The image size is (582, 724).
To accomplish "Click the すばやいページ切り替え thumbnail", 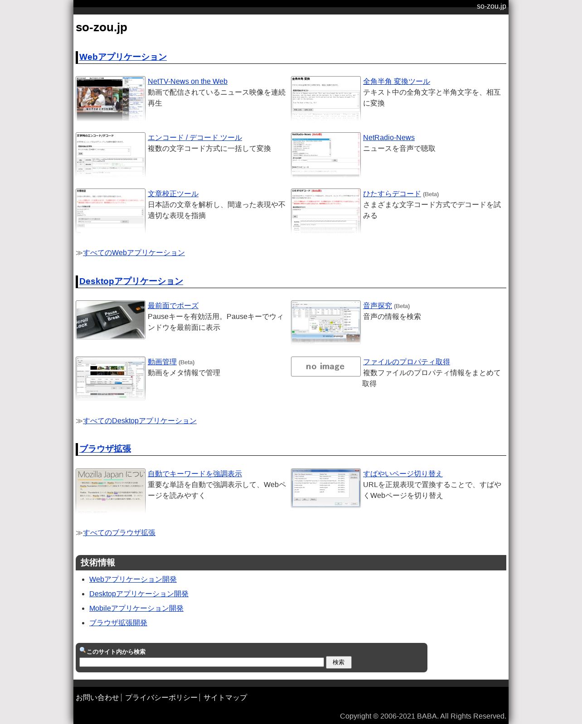I will (326, 488).
